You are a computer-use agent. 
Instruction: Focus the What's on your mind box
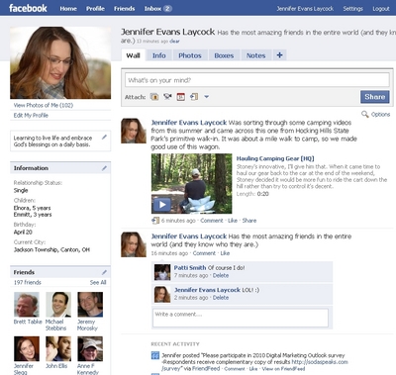(x=257, y=80)
